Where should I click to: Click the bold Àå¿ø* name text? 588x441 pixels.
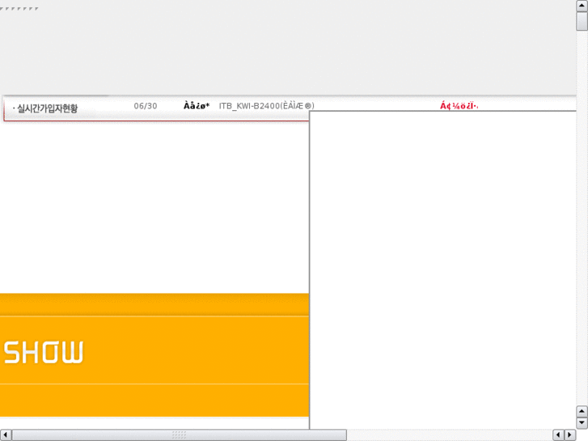(197, 106)
